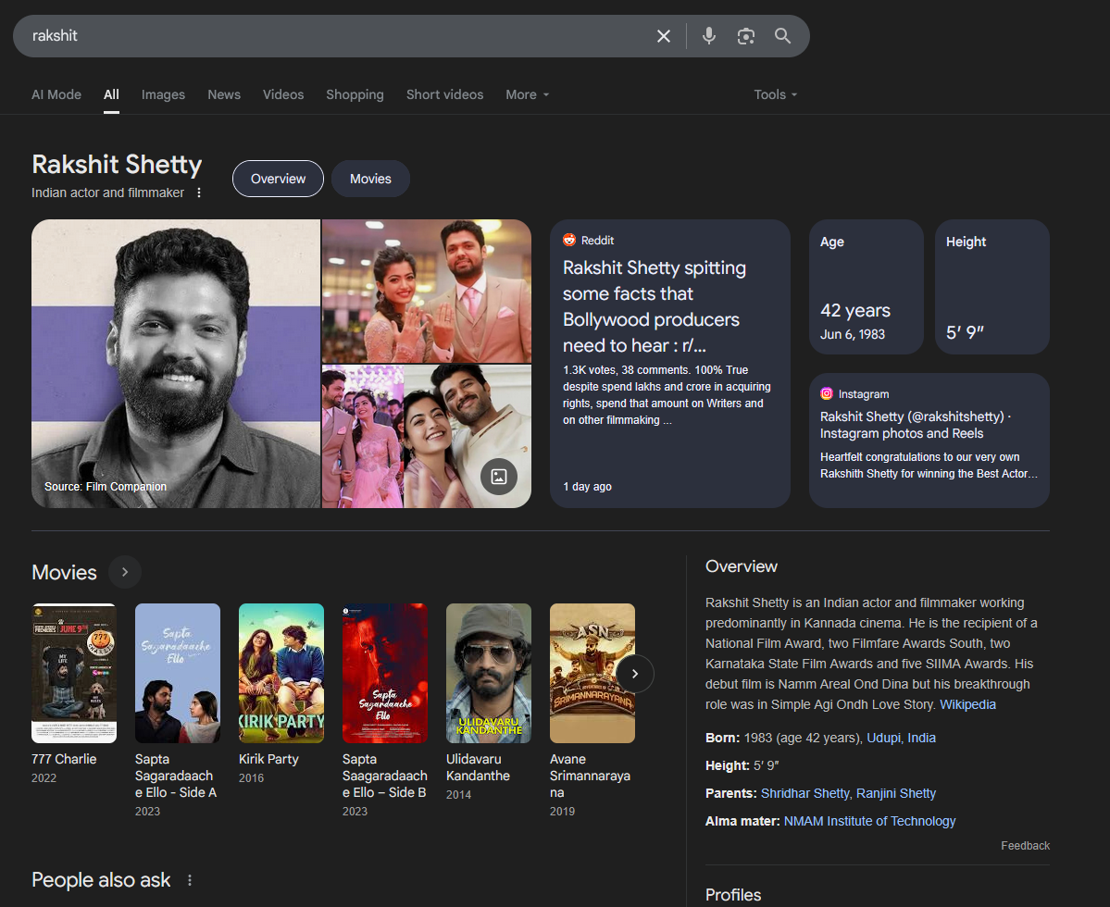Screen dimensions: 1110x907
Task: Switch to AI Mode tab
Action: pyautogui.click(x=56, y=94)
